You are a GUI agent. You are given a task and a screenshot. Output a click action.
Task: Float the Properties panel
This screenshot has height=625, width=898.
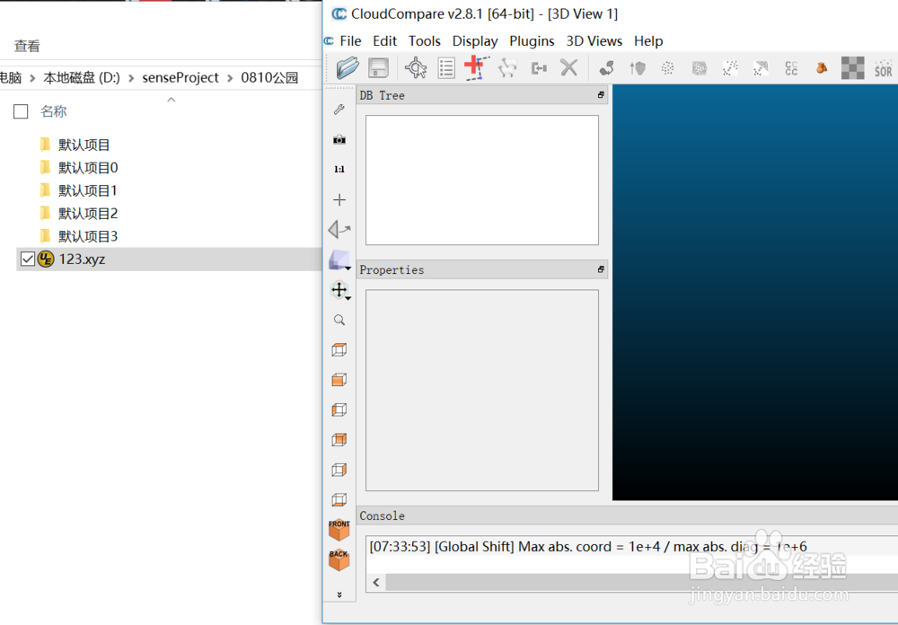(x=601, y=269)
